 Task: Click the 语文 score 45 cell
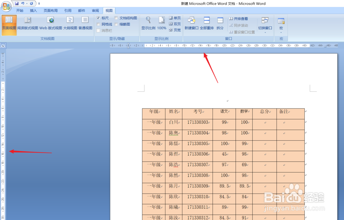(224, 156)
